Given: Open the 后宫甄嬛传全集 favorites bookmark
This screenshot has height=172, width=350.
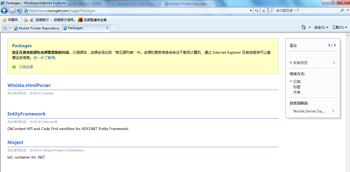Looking at the screenshot, I should 92,20.
